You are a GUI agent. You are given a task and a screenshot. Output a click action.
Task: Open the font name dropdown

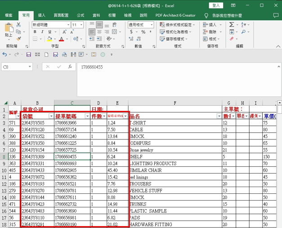click(67, 25)
